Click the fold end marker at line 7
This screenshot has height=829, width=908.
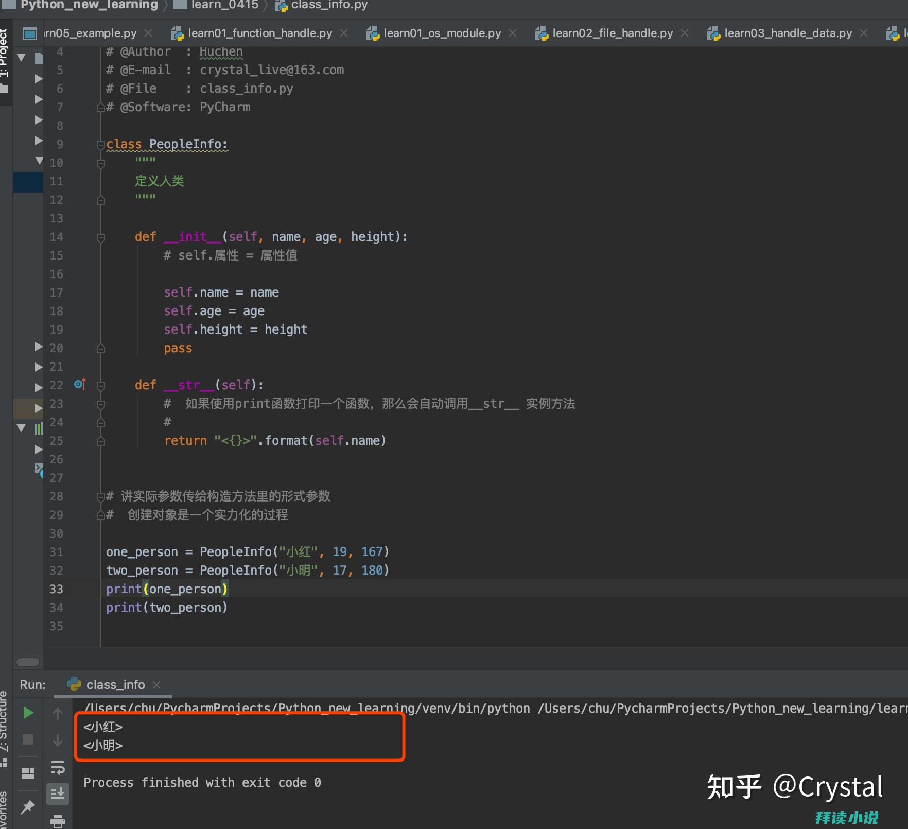tap(101, 107)
